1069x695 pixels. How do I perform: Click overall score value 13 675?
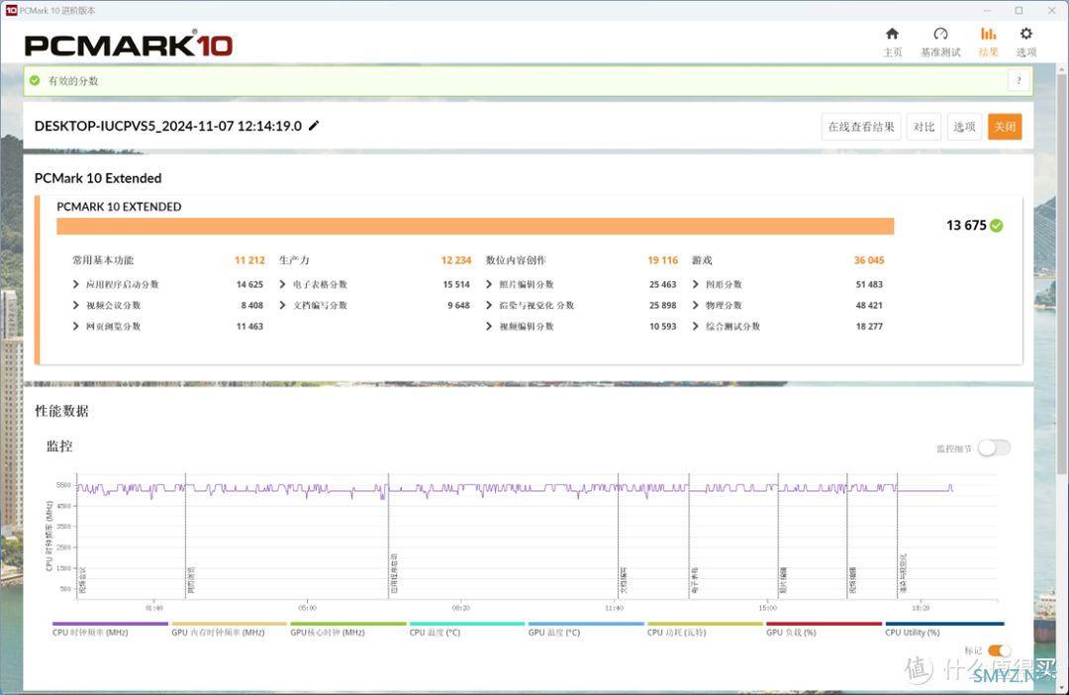(x=966, y=226)
